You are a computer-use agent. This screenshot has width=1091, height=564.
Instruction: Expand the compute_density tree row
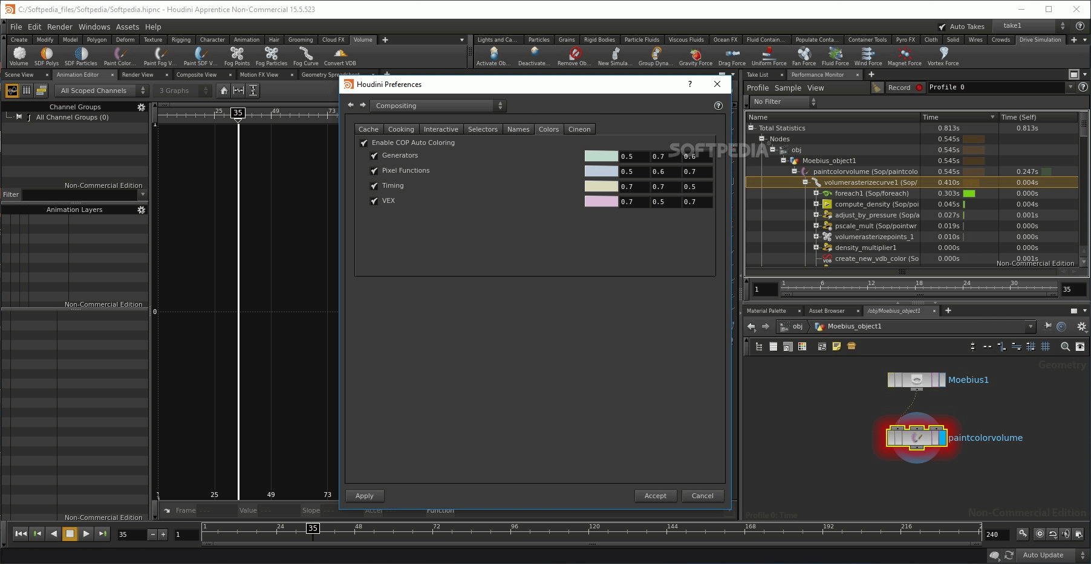pos(816,204)
